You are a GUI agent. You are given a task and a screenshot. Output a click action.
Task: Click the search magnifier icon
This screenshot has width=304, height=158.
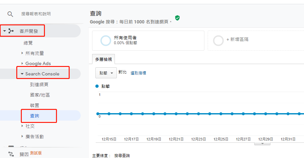tap(10, 14)
